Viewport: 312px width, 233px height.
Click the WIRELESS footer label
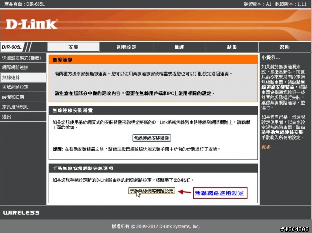point(21,212)
